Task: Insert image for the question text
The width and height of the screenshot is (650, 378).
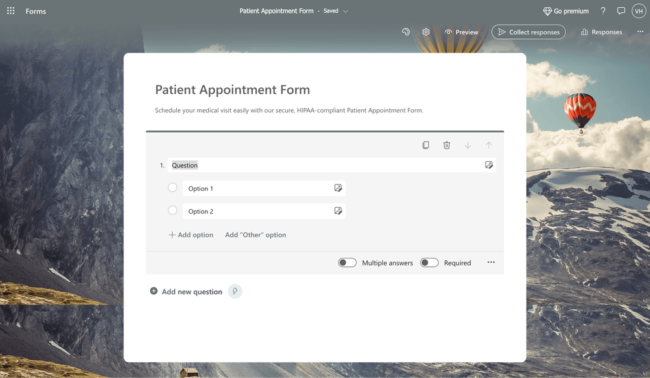Action: (x=489, y=165)
